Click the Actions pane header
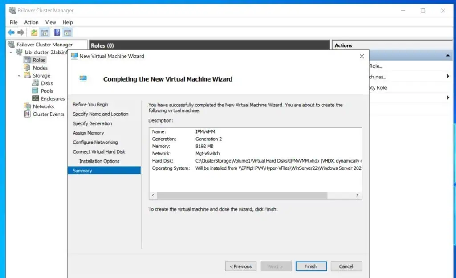The image size is (456, 278). (x=393, y=45)
